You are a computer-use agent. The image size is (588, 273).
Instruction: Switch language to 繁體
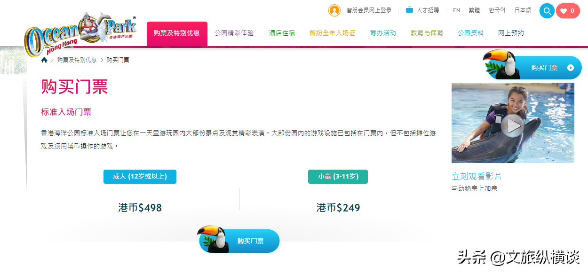(474, 10)
